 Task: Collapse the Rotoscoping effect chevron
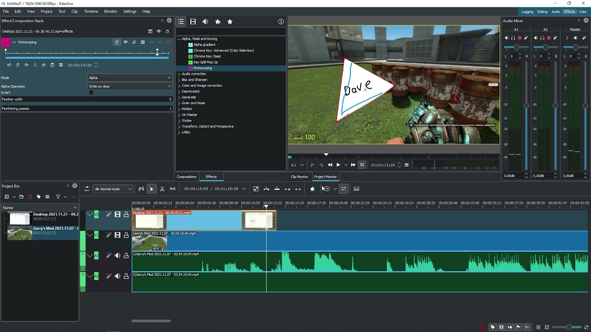pyautogui.click(x=14, y=42)
